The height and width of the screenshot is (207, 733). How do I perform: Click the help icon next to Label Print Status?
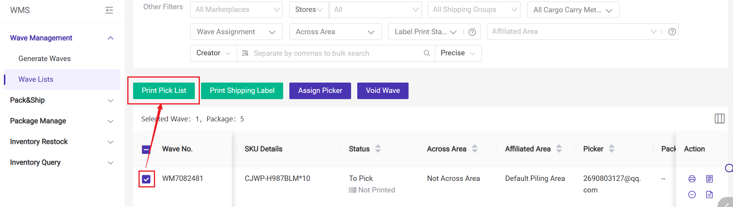click(472, 32)
